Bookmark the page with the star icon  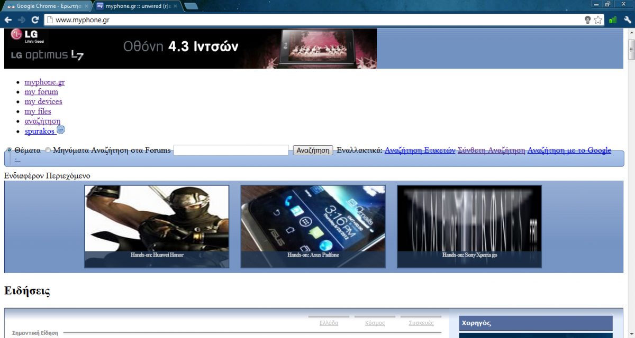[x=598, y=20]
